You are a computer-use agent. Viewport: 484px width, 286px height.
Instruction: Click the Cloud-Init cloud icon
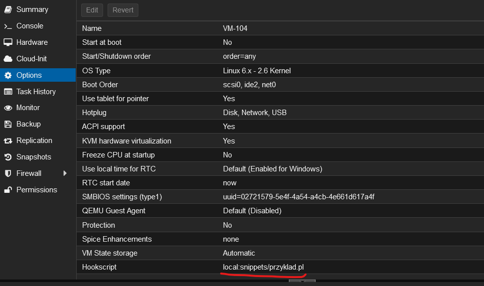coord(7,59)
